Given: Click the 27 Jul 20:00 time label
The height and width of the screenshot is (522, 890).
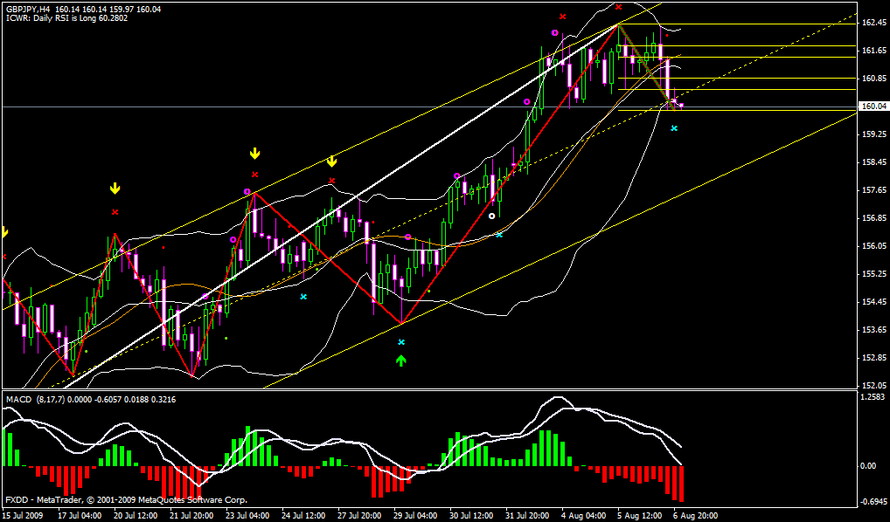Looking at the screenshot, I should [360, 516].
